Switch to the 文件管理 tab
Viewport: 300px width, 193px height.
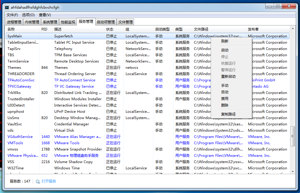(x=125, y=22)
